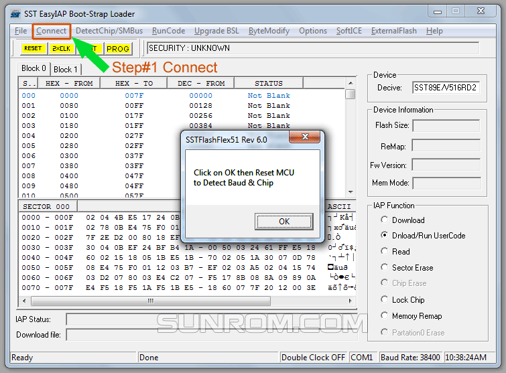Click the hex dump horizontal scrollbar thumb
This screenshot has width=506, height=373.
[x=150, y=301]
